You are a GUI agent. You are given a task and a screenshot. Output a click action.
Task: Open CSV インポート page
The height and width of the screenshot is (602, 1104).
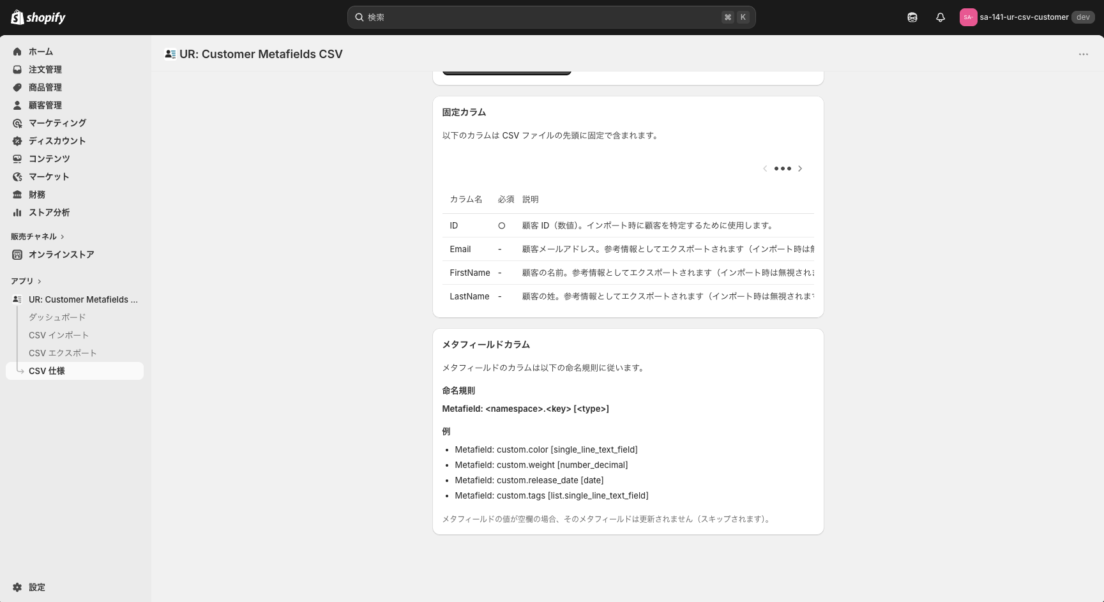pyautogui.click(x=59, y=335)
